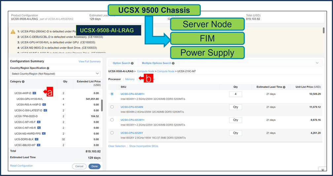This screenshot has width=333, height=176.
Task: Click Reset Configuration link
Action: click(x=21, y=165)
